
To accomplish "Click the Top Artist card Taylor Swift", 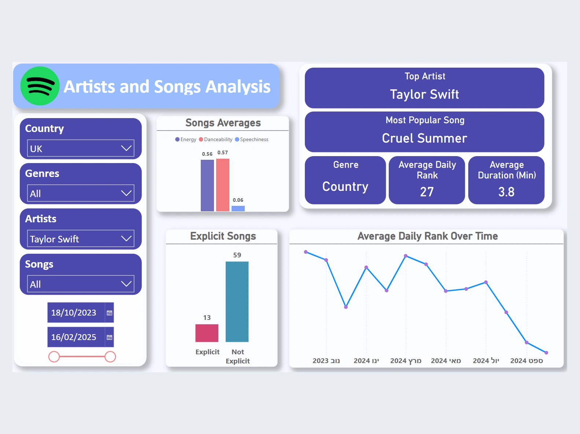I will pyautogui.click(x=425, y=88).
